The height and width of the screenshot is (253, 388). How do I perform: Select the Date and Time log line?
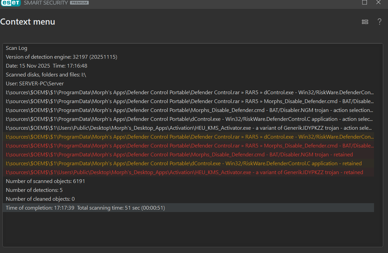click(46, 66)
